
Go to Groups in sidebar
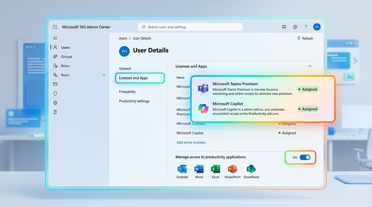click(67, 57)
